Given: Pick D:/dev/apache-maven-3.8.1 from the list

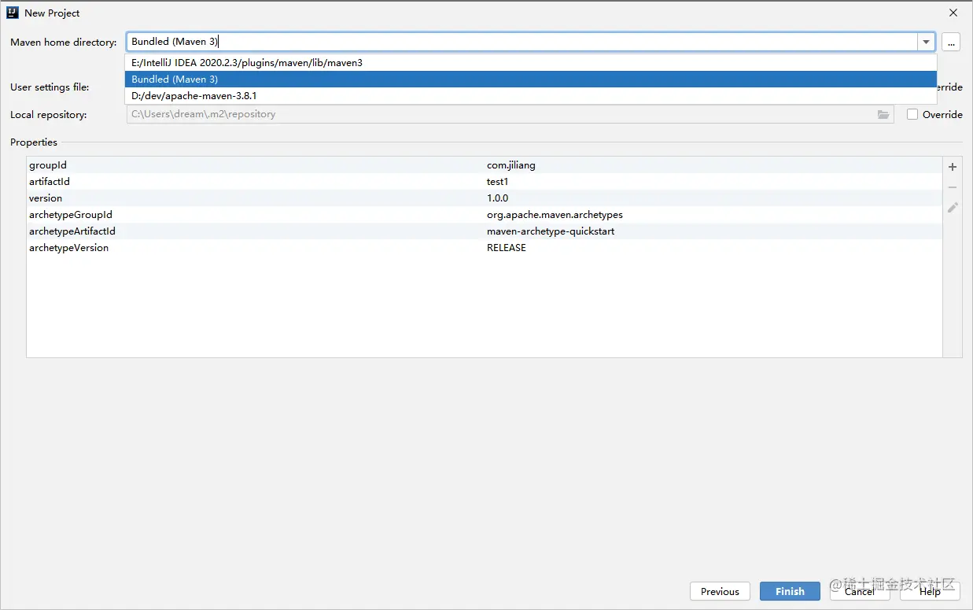Looking at the screenshot, I should (x=531, y=96).
